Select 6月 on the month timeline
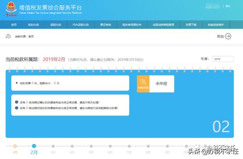 coord(110,146)
